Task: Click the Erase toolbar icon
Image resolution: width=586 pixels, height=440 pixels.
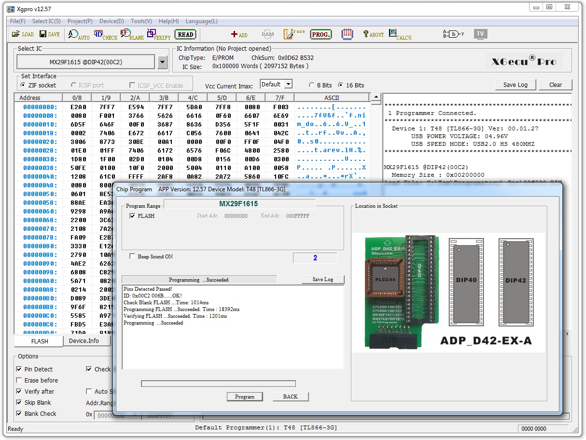Action: click(x=294, y=34)
